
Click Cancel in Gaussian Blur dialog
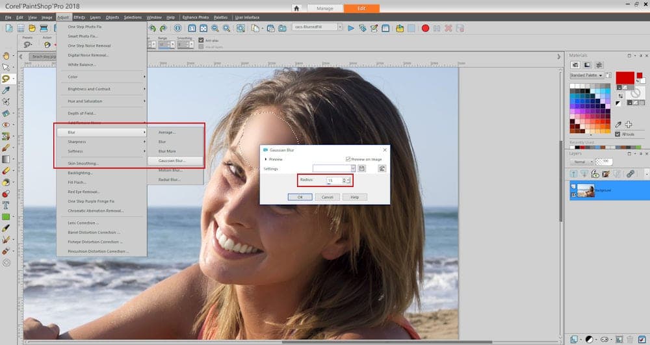(327, 197)
